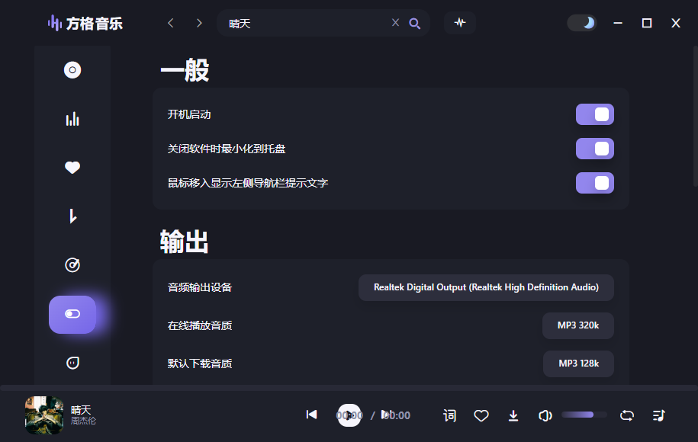Image resolution: width=698 pixels, height=442 pixels.
Task: Go forward with right chevron arrow
Action: 199,23
